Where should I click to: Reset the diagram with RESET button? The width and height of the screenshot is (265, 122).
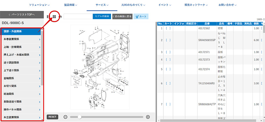click(52, 117)
